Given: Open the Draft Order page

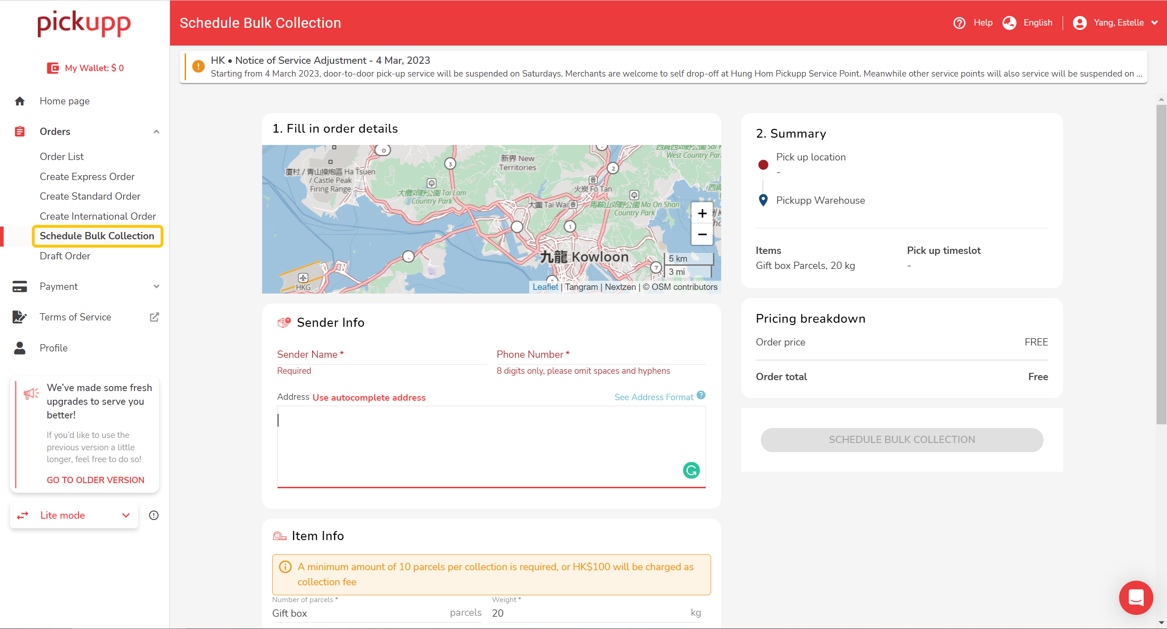Looking at the screenshot, I should [65, 256].
